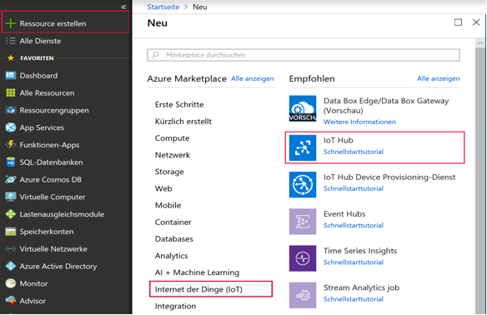This screenshot has width=487, height=315.
Task: Click the Marketplace durchsuchen search field
Action: coord(304,55)
